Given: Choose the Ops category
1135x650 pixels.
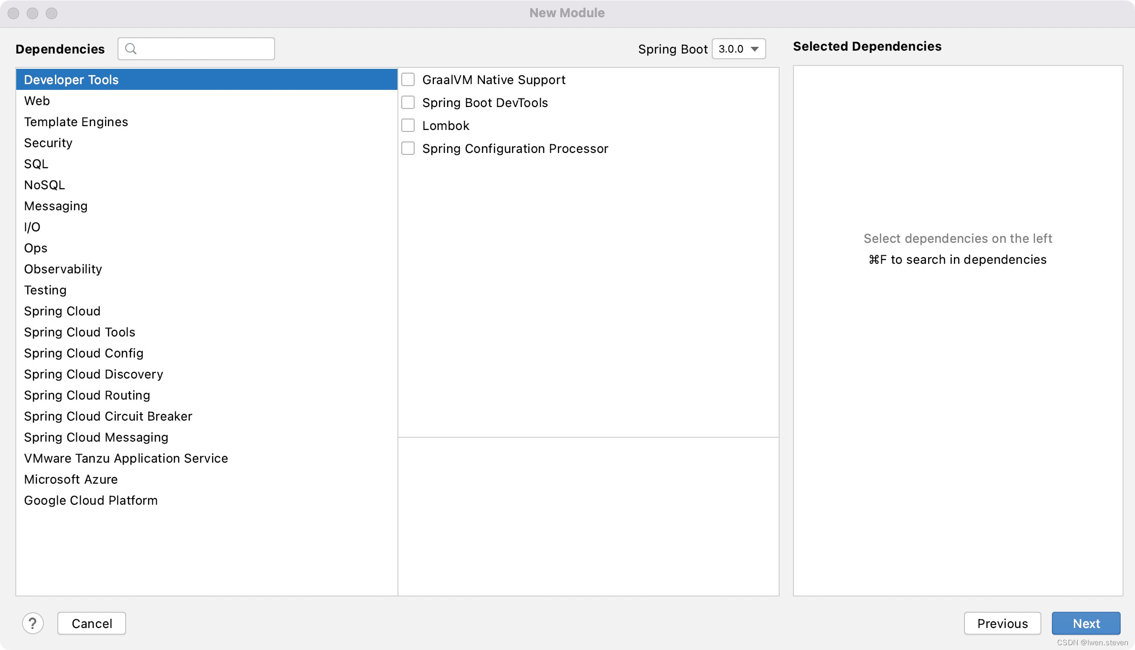Looking at the screenshot, I should tap(207, 248).
